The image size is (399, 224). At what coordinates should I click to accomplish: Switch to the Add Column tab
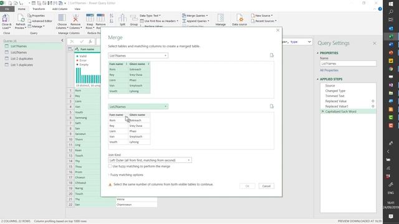60,9
